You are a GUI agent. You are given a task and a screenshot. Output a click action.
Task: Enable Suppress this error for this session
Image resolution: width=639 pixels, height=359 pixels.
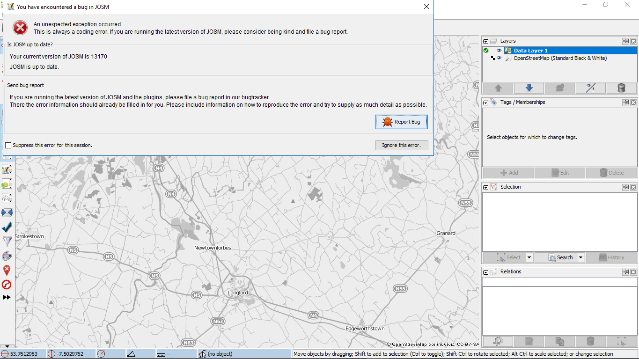click(x=8, y=146)
